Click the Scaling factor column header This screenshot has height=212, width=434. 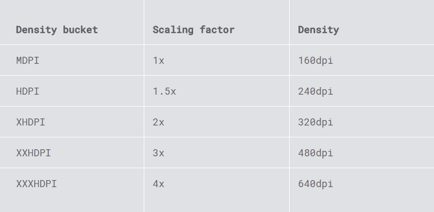pos(194,30)
